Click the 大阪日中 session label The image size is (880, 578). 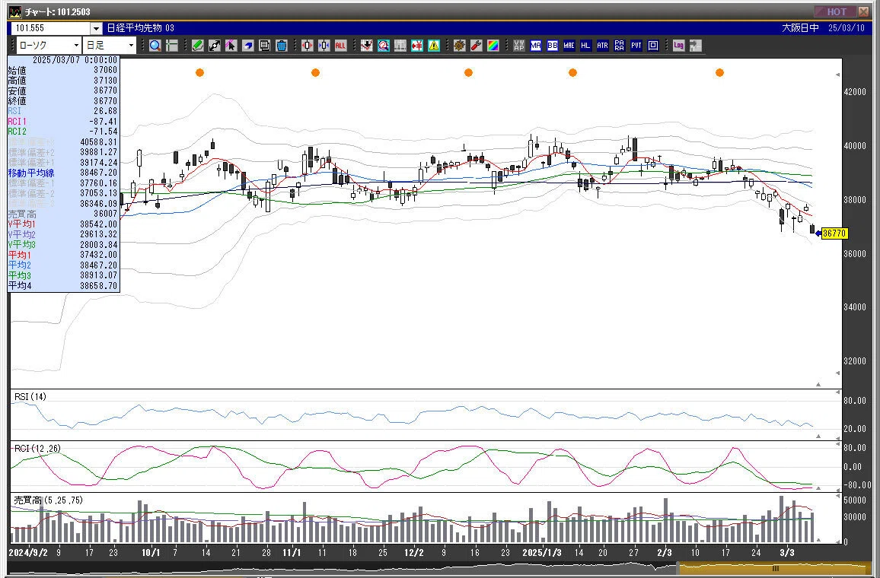[x=800, y=28]
